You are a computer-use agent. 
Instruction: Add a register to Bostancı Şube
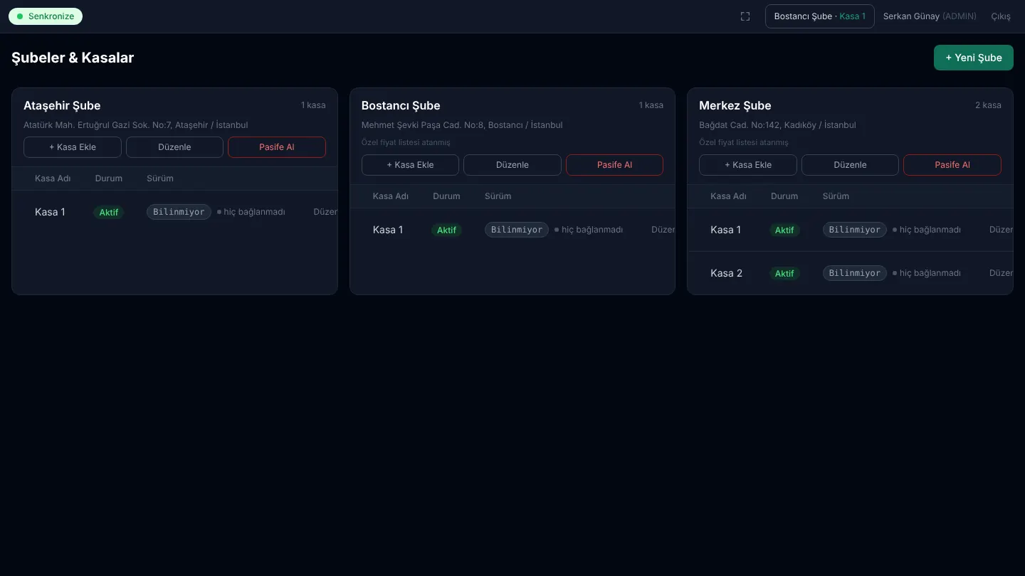[410, 165]
